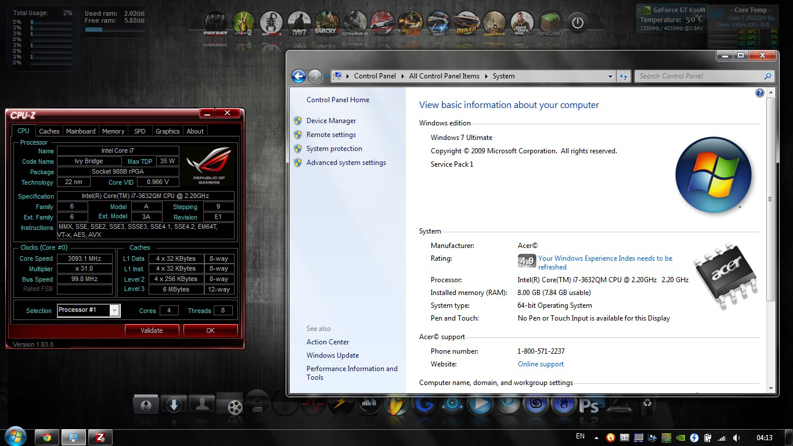Launch DayZ from the game dock
793x446 pixels.
click(299, 23)
